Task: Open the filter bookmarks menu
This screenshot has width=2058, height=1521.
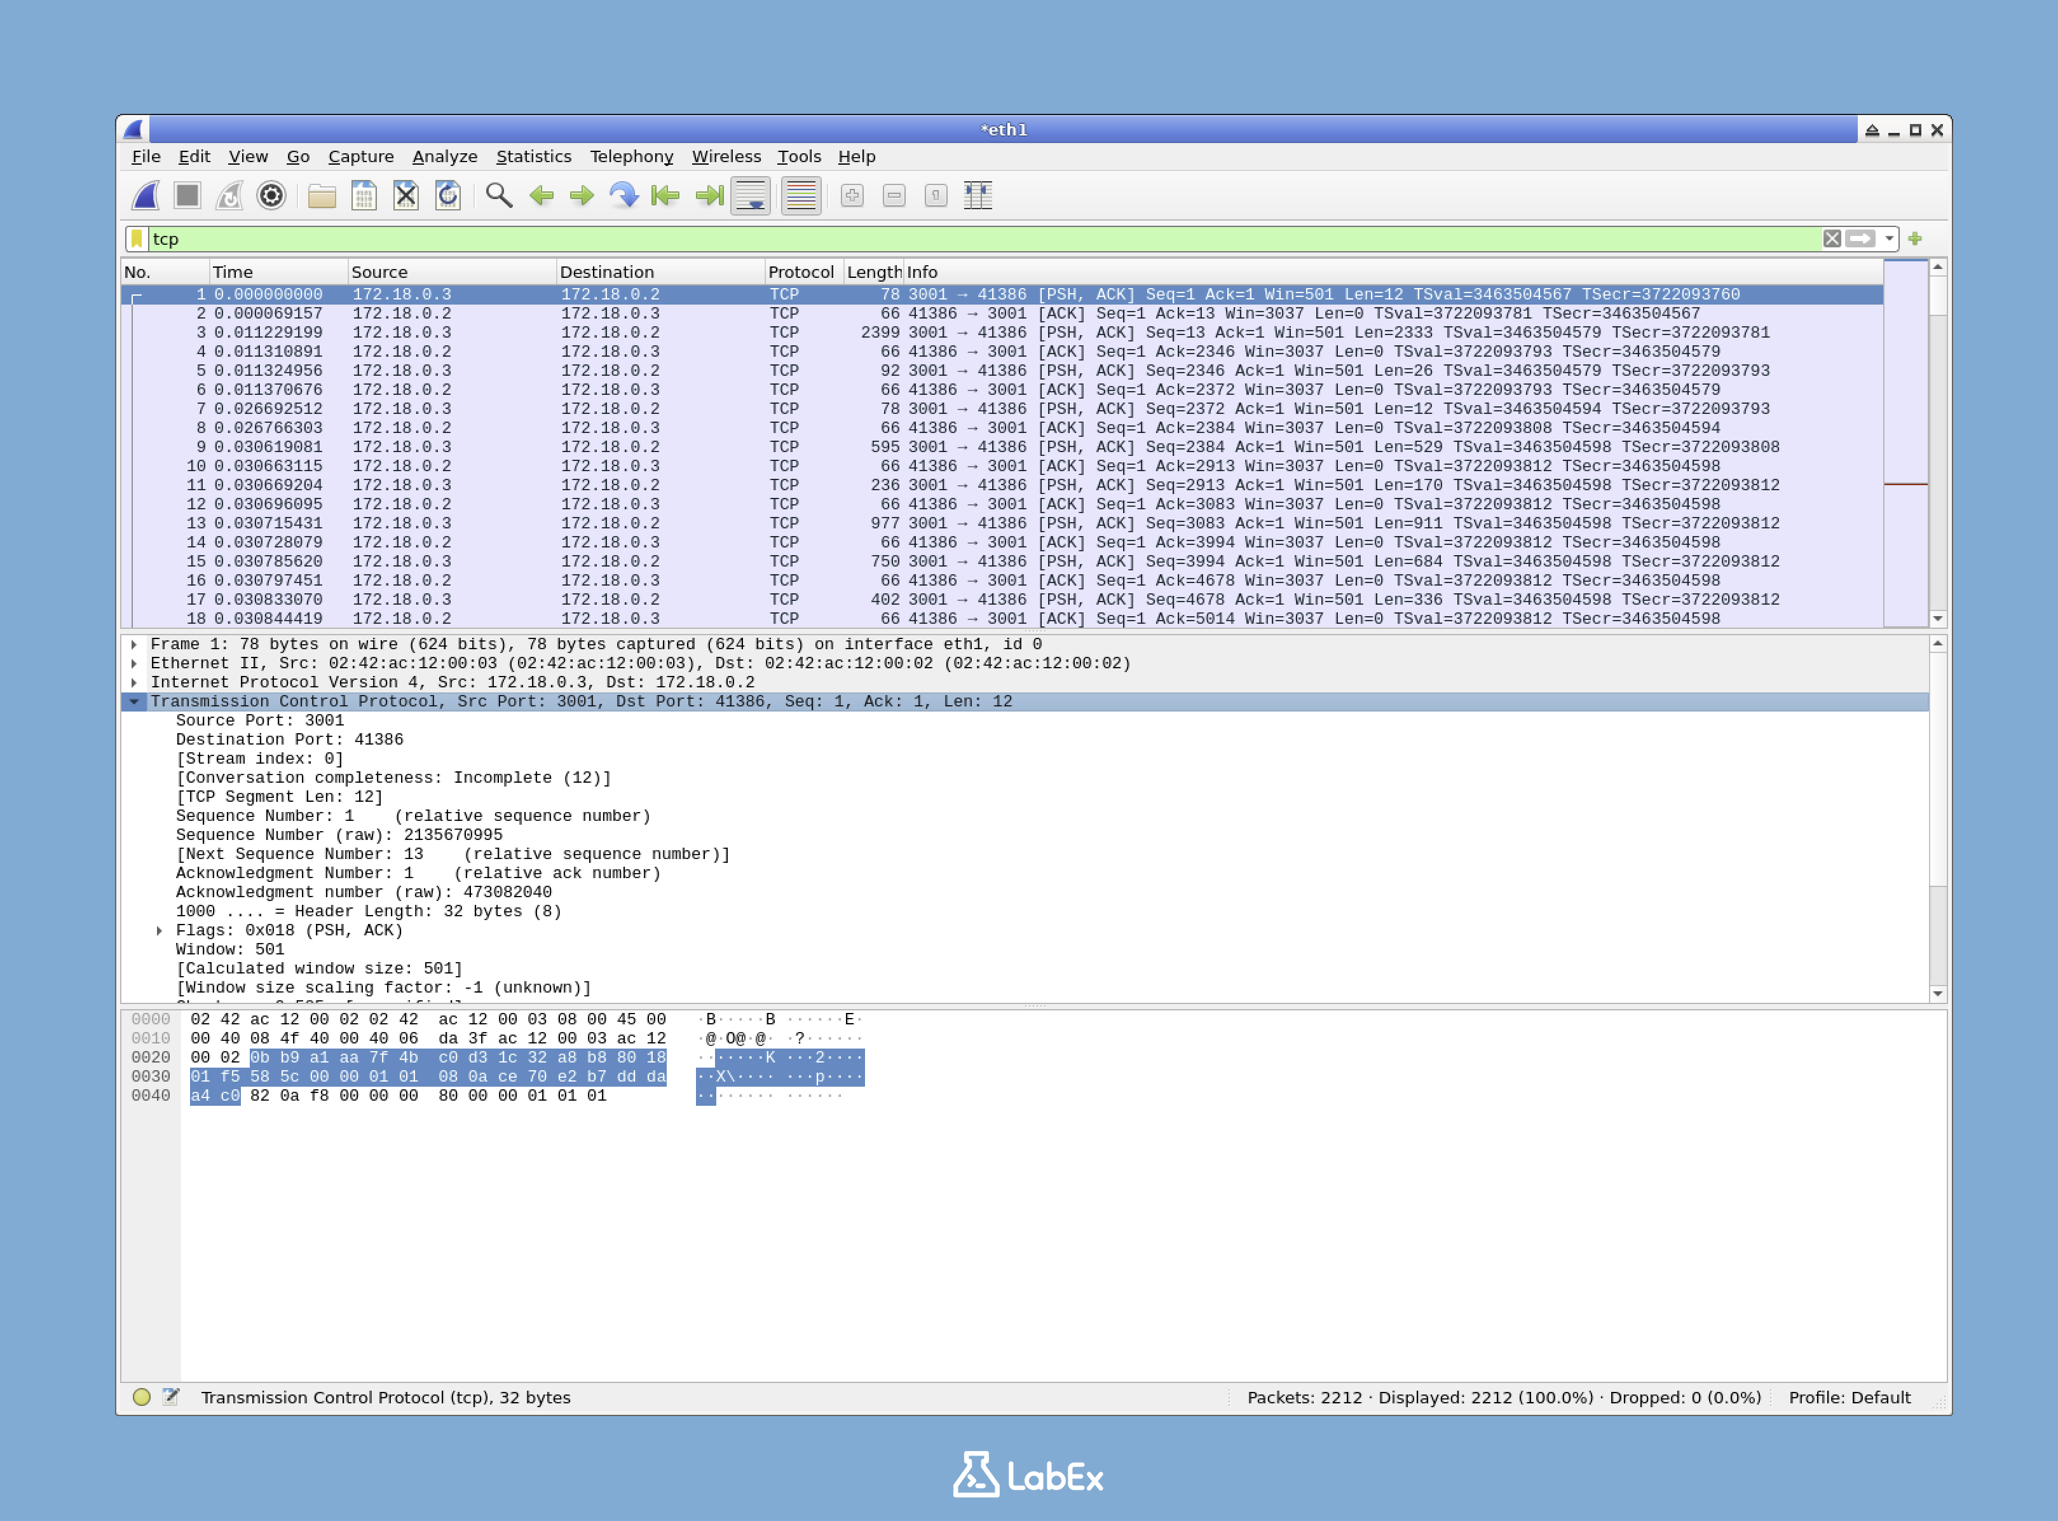Action: point(136,238)
